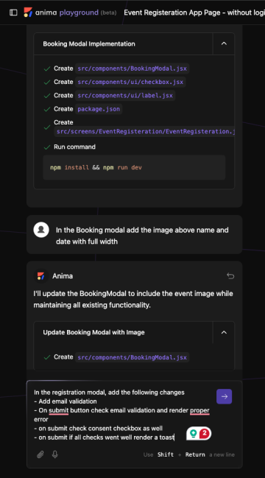Collapse Update Booking Modal with Image section
Image resolution: width=265 pixels, height=478 pixels.
coord(224,332)
